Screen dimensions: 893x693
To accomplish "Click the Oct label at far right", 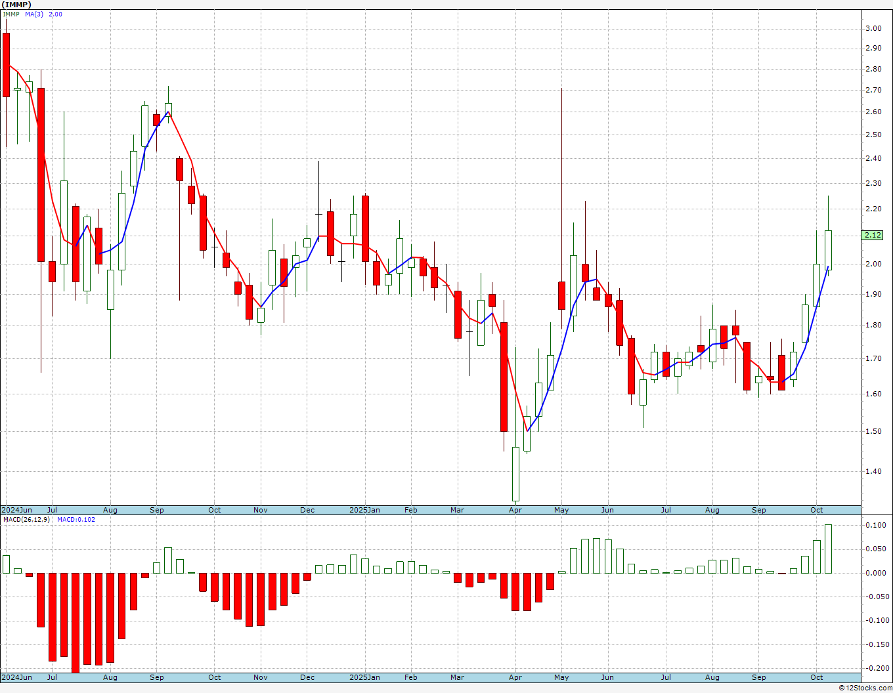I will 817,510.
